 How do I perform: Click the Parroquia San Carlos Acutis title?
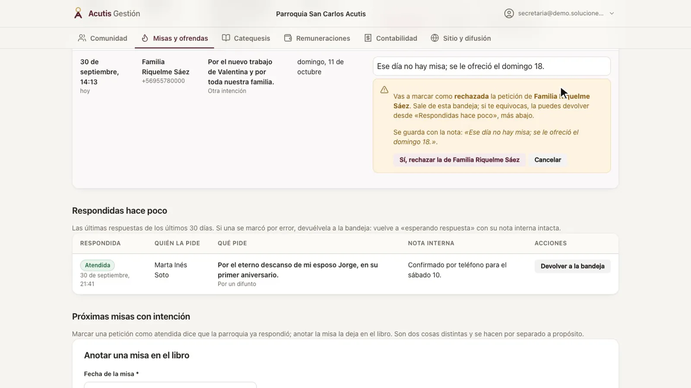pos(320,14)
